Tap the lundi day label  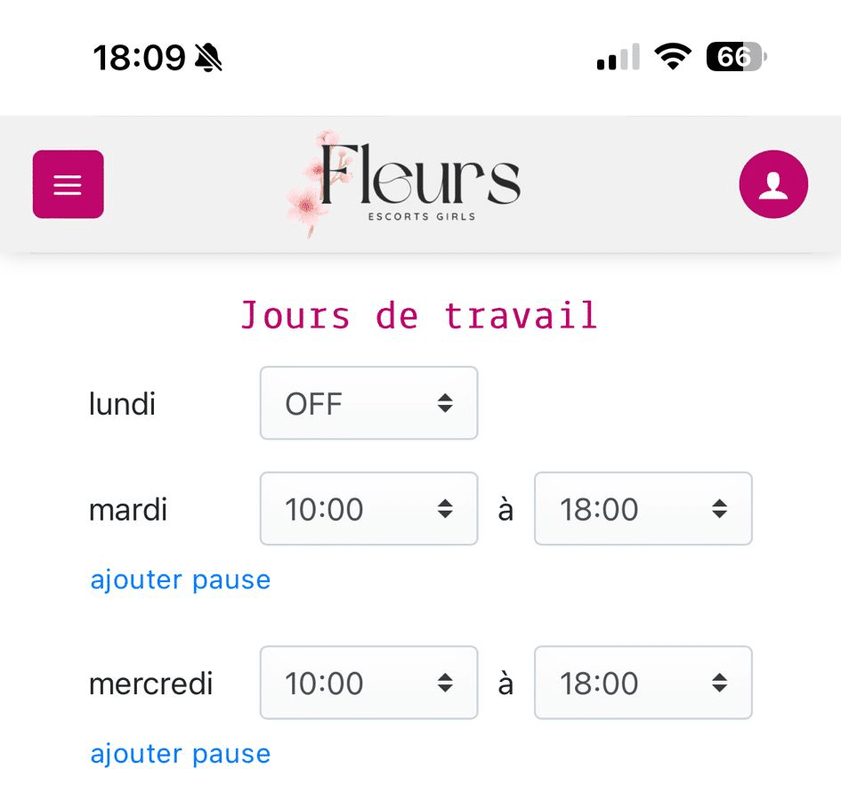click(122, 404)
